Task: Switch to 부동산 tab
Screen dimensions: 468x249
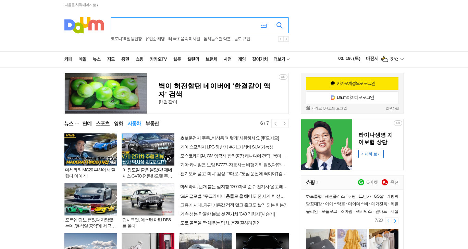Action: coord(152,123)
